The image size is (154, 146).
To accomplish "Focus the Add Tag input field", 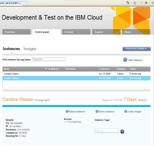I will pos(107,131).
